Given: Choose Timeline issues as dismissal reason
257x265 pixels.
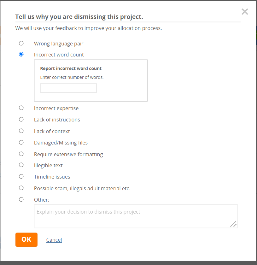Looking at the screenshot, I should pos(21,176).
